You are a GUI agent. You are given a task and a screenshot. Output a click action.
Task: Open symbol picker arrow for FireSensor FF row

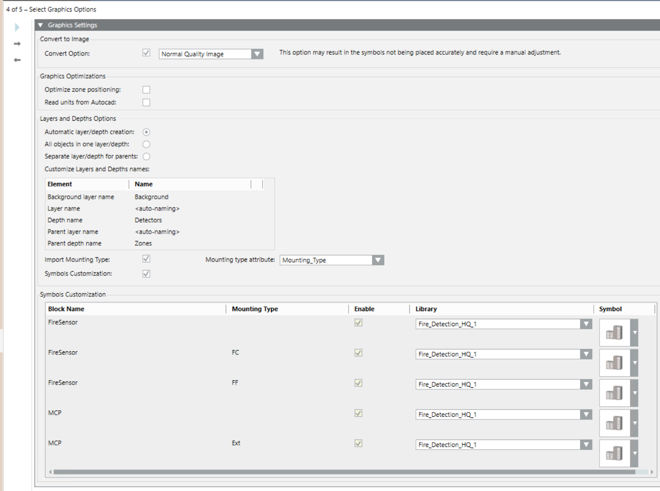(634, 393)
